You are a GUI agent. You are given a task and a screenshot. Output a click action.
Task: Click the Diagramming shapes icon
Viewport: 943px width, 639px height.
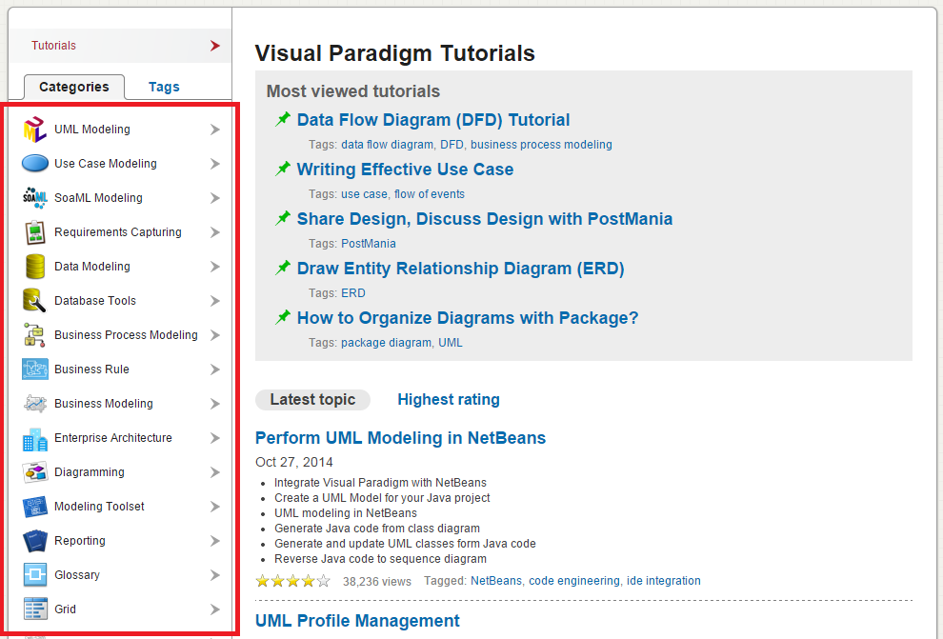tap(35, 472)
